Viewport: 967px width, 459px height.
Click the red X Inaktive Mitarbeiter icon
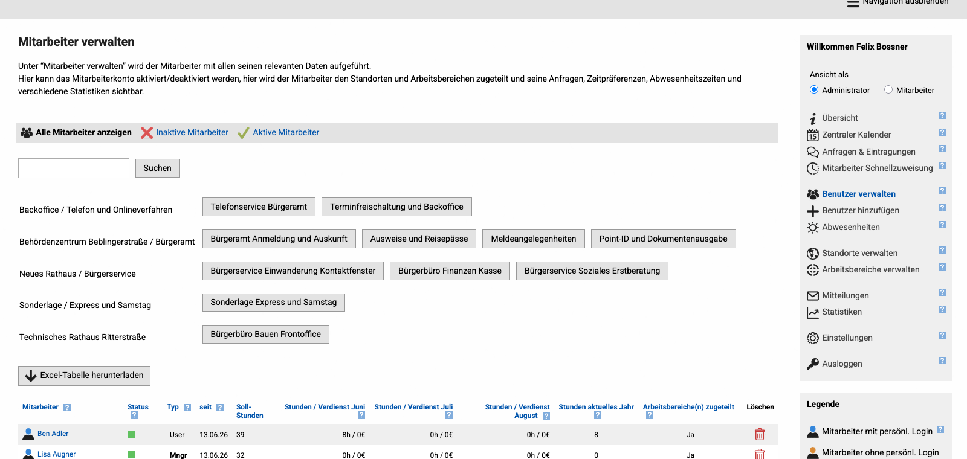pos(147,133)
